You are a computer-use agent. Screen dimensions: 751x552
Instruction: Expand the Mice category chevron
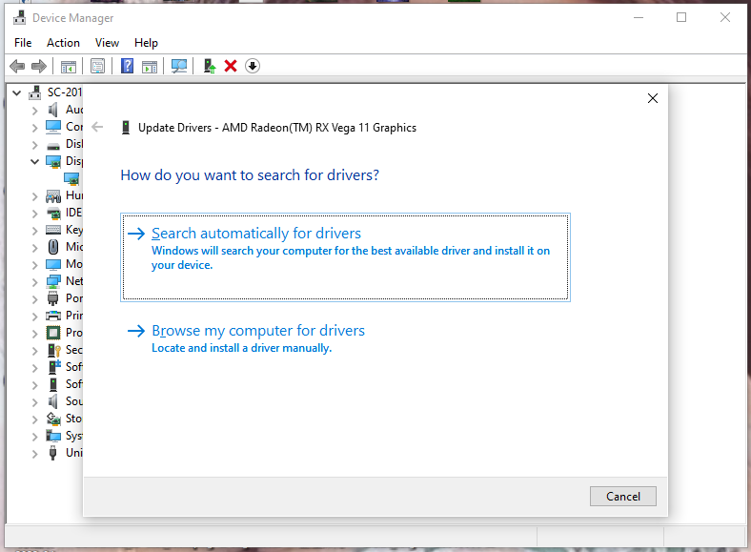[34, 248]
